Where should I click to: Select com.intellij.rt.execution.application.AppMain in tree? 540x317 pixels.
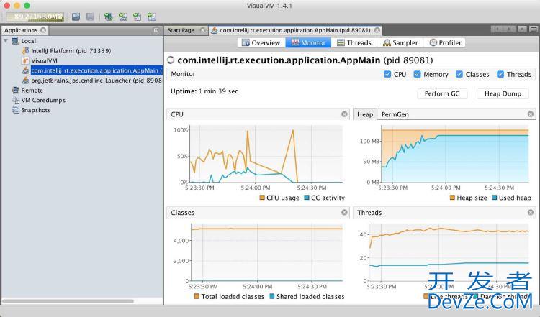(x=96, y=70)
